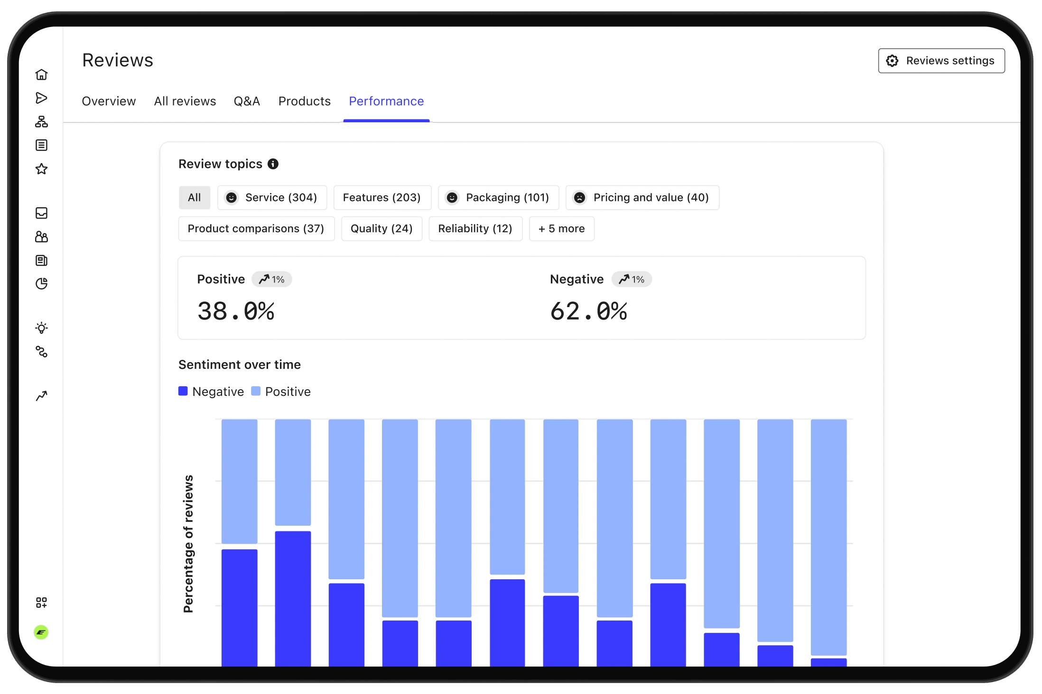Open the add apps grid icon

pos(41,603)
